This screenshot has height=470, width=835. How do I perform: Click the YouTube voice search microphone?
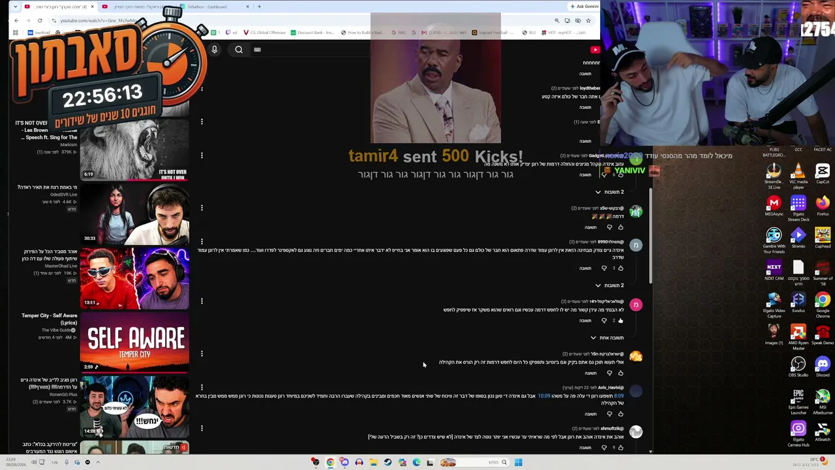click(x=214, y=50)
